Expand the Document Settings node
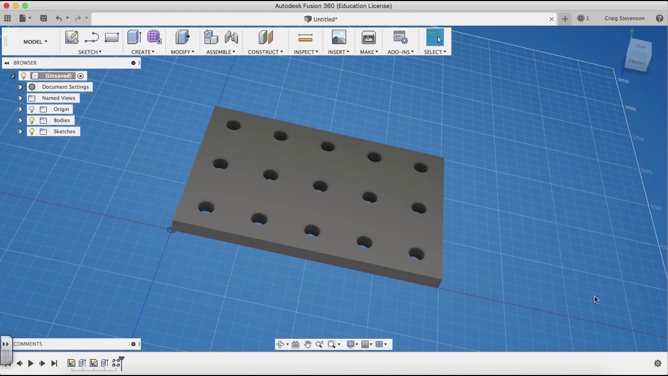 [20, 87]
